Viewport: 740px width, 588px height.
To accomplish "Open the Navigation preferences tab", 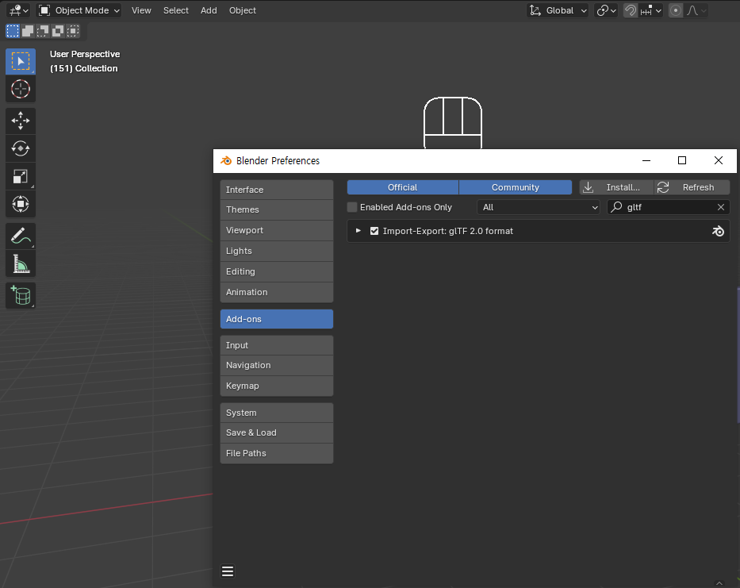I will click(x=277, y=366).
